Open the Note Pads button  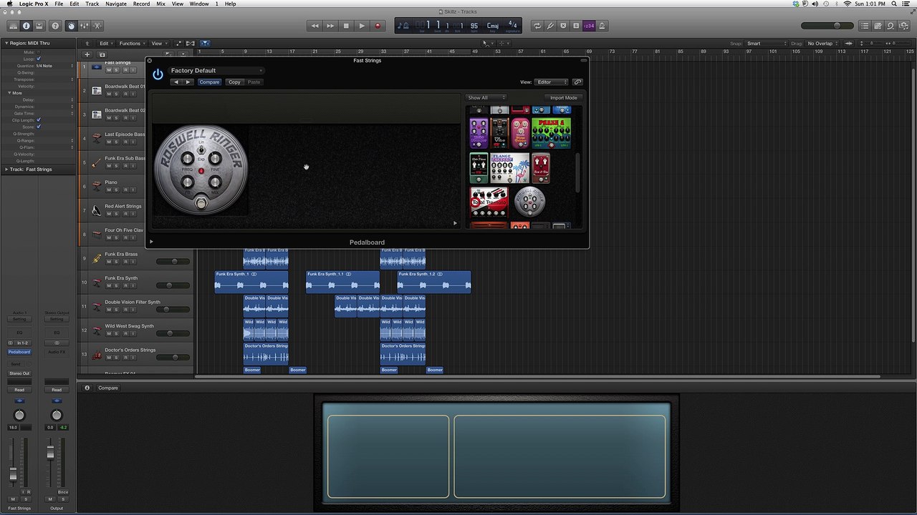point(878,26)
